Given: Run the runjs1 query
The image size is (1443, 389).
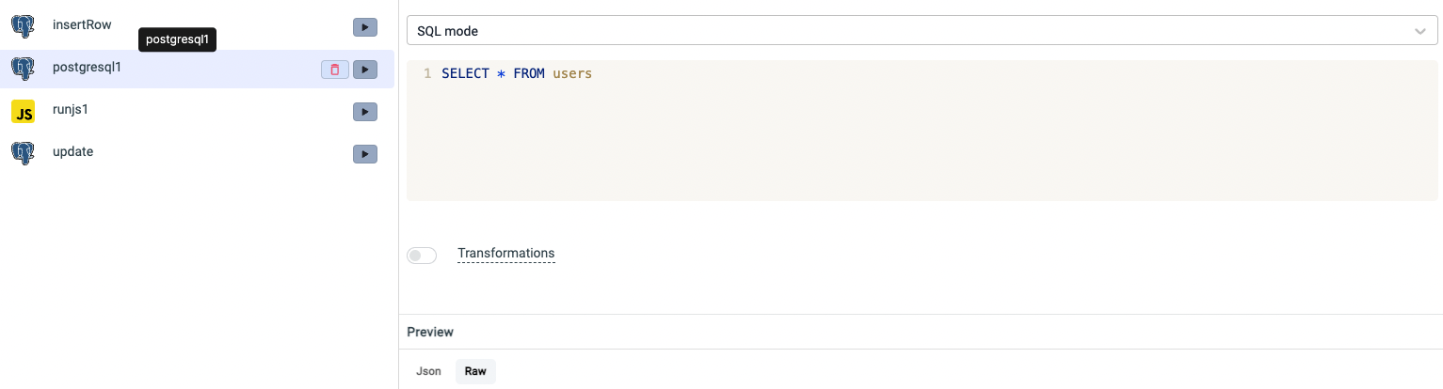Looking at the screenshot, I should (x=365, y=112).
